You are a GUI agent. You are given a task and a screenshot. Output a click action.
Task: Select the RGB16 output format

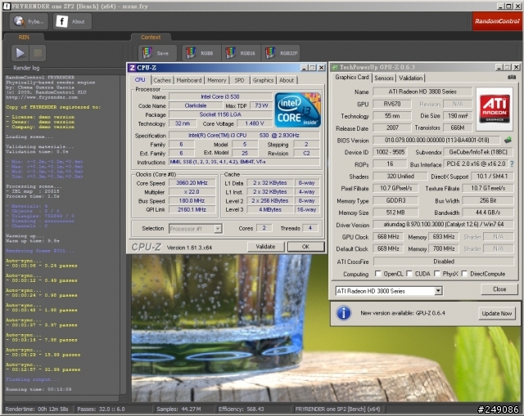tap(242, 53)
